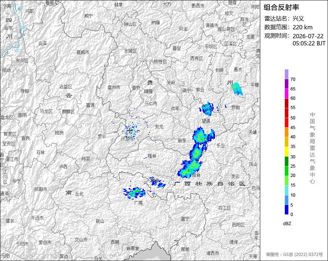This screenshot has height=261, width=328.
Task: Click the 数据范围 label
Action: coord(277,27)
